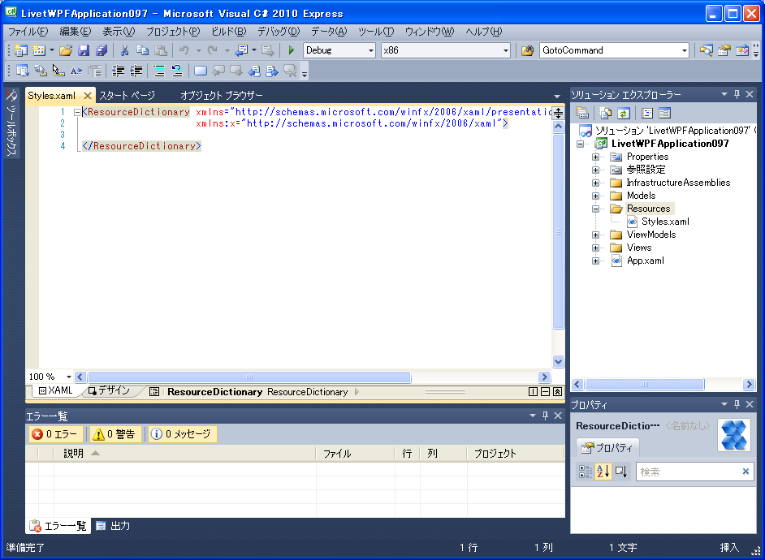This screenshot has width=765, height=560.
Task: Open the Toolbox toolbar icon
Action: 742,50
